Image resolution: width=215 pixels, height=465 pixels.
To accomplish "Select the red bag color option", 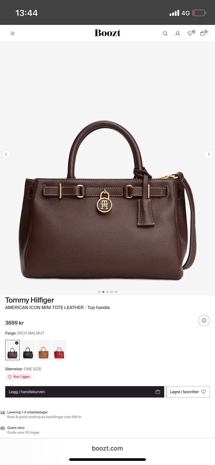I will 59,350.
